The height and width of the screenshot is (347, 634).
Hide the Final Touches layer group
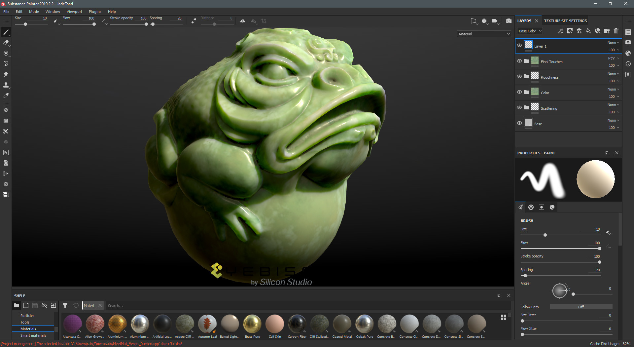(x=519, y=61)
